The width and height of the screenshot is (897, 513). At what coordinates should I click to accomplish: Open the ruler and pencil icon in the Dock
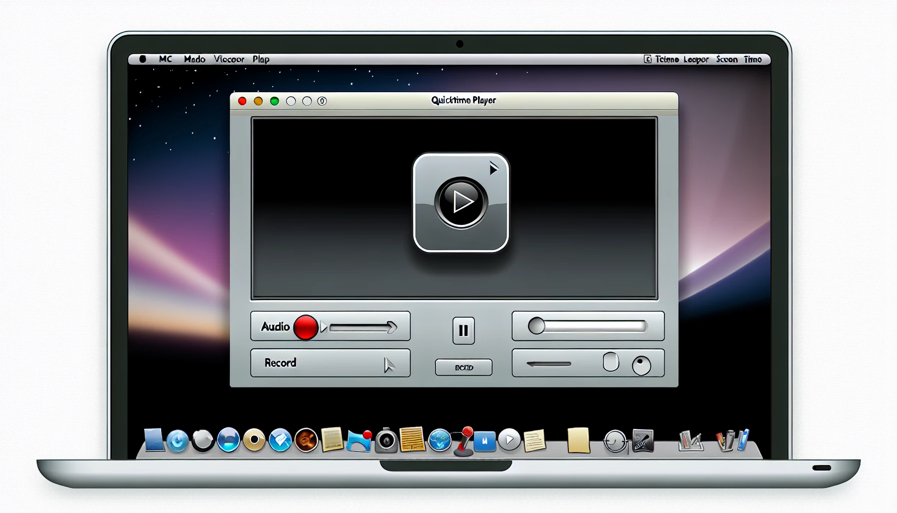coord(690,441)
